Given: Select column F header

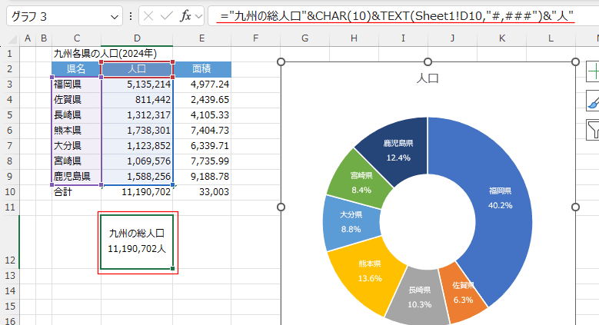Looking at the screenshot, I should [x=255, y=38].
